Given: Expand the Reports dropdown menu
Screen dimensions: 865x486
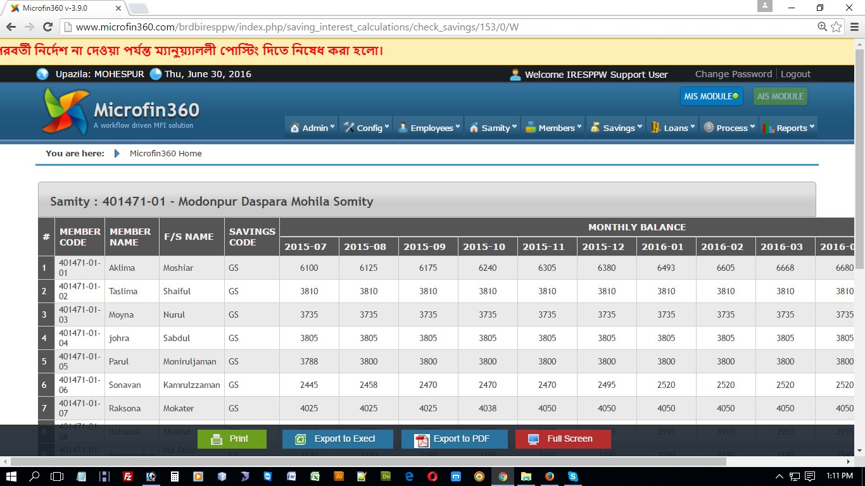Looking at the screenshot, I should point(788,128).
